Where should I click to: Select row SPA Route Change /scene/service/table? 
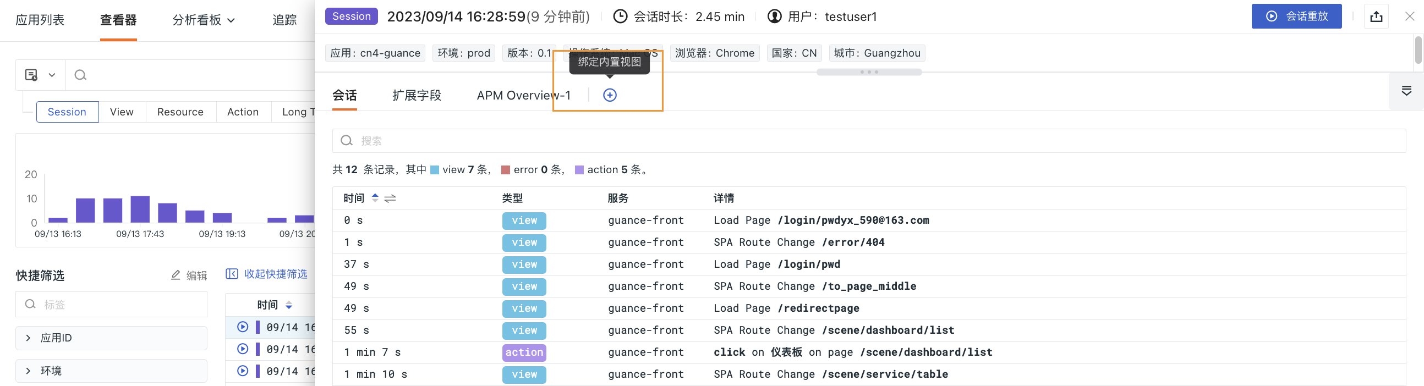(868, 374)
